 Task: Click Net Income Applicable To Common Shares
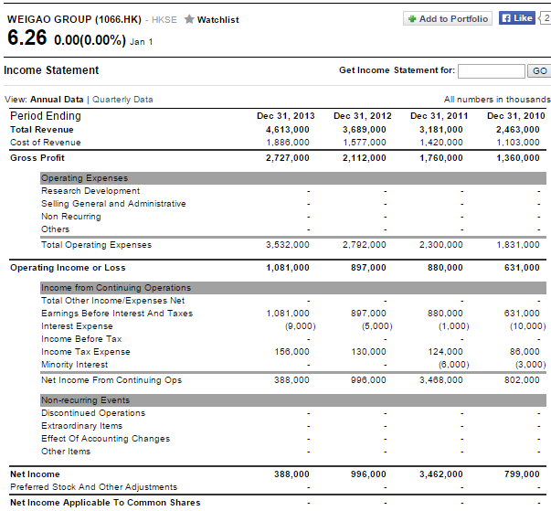[105, 503]
